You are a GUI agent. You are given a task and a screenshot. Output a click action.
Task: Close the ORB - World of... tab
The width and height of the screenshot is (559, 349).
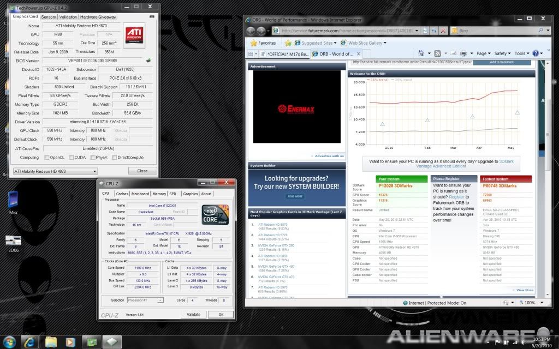[359, 54]
